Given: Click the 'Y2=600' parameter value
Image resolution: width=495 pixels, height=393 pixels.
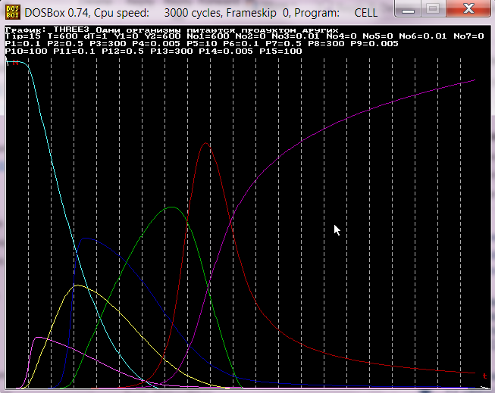Looking at the screenshot, I should pos(162,36).
